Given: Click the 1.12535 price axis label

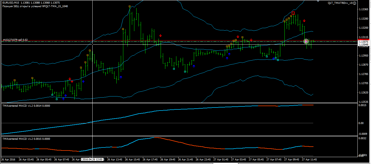Looking at the screenshot, I should click(x=363, y=102).
